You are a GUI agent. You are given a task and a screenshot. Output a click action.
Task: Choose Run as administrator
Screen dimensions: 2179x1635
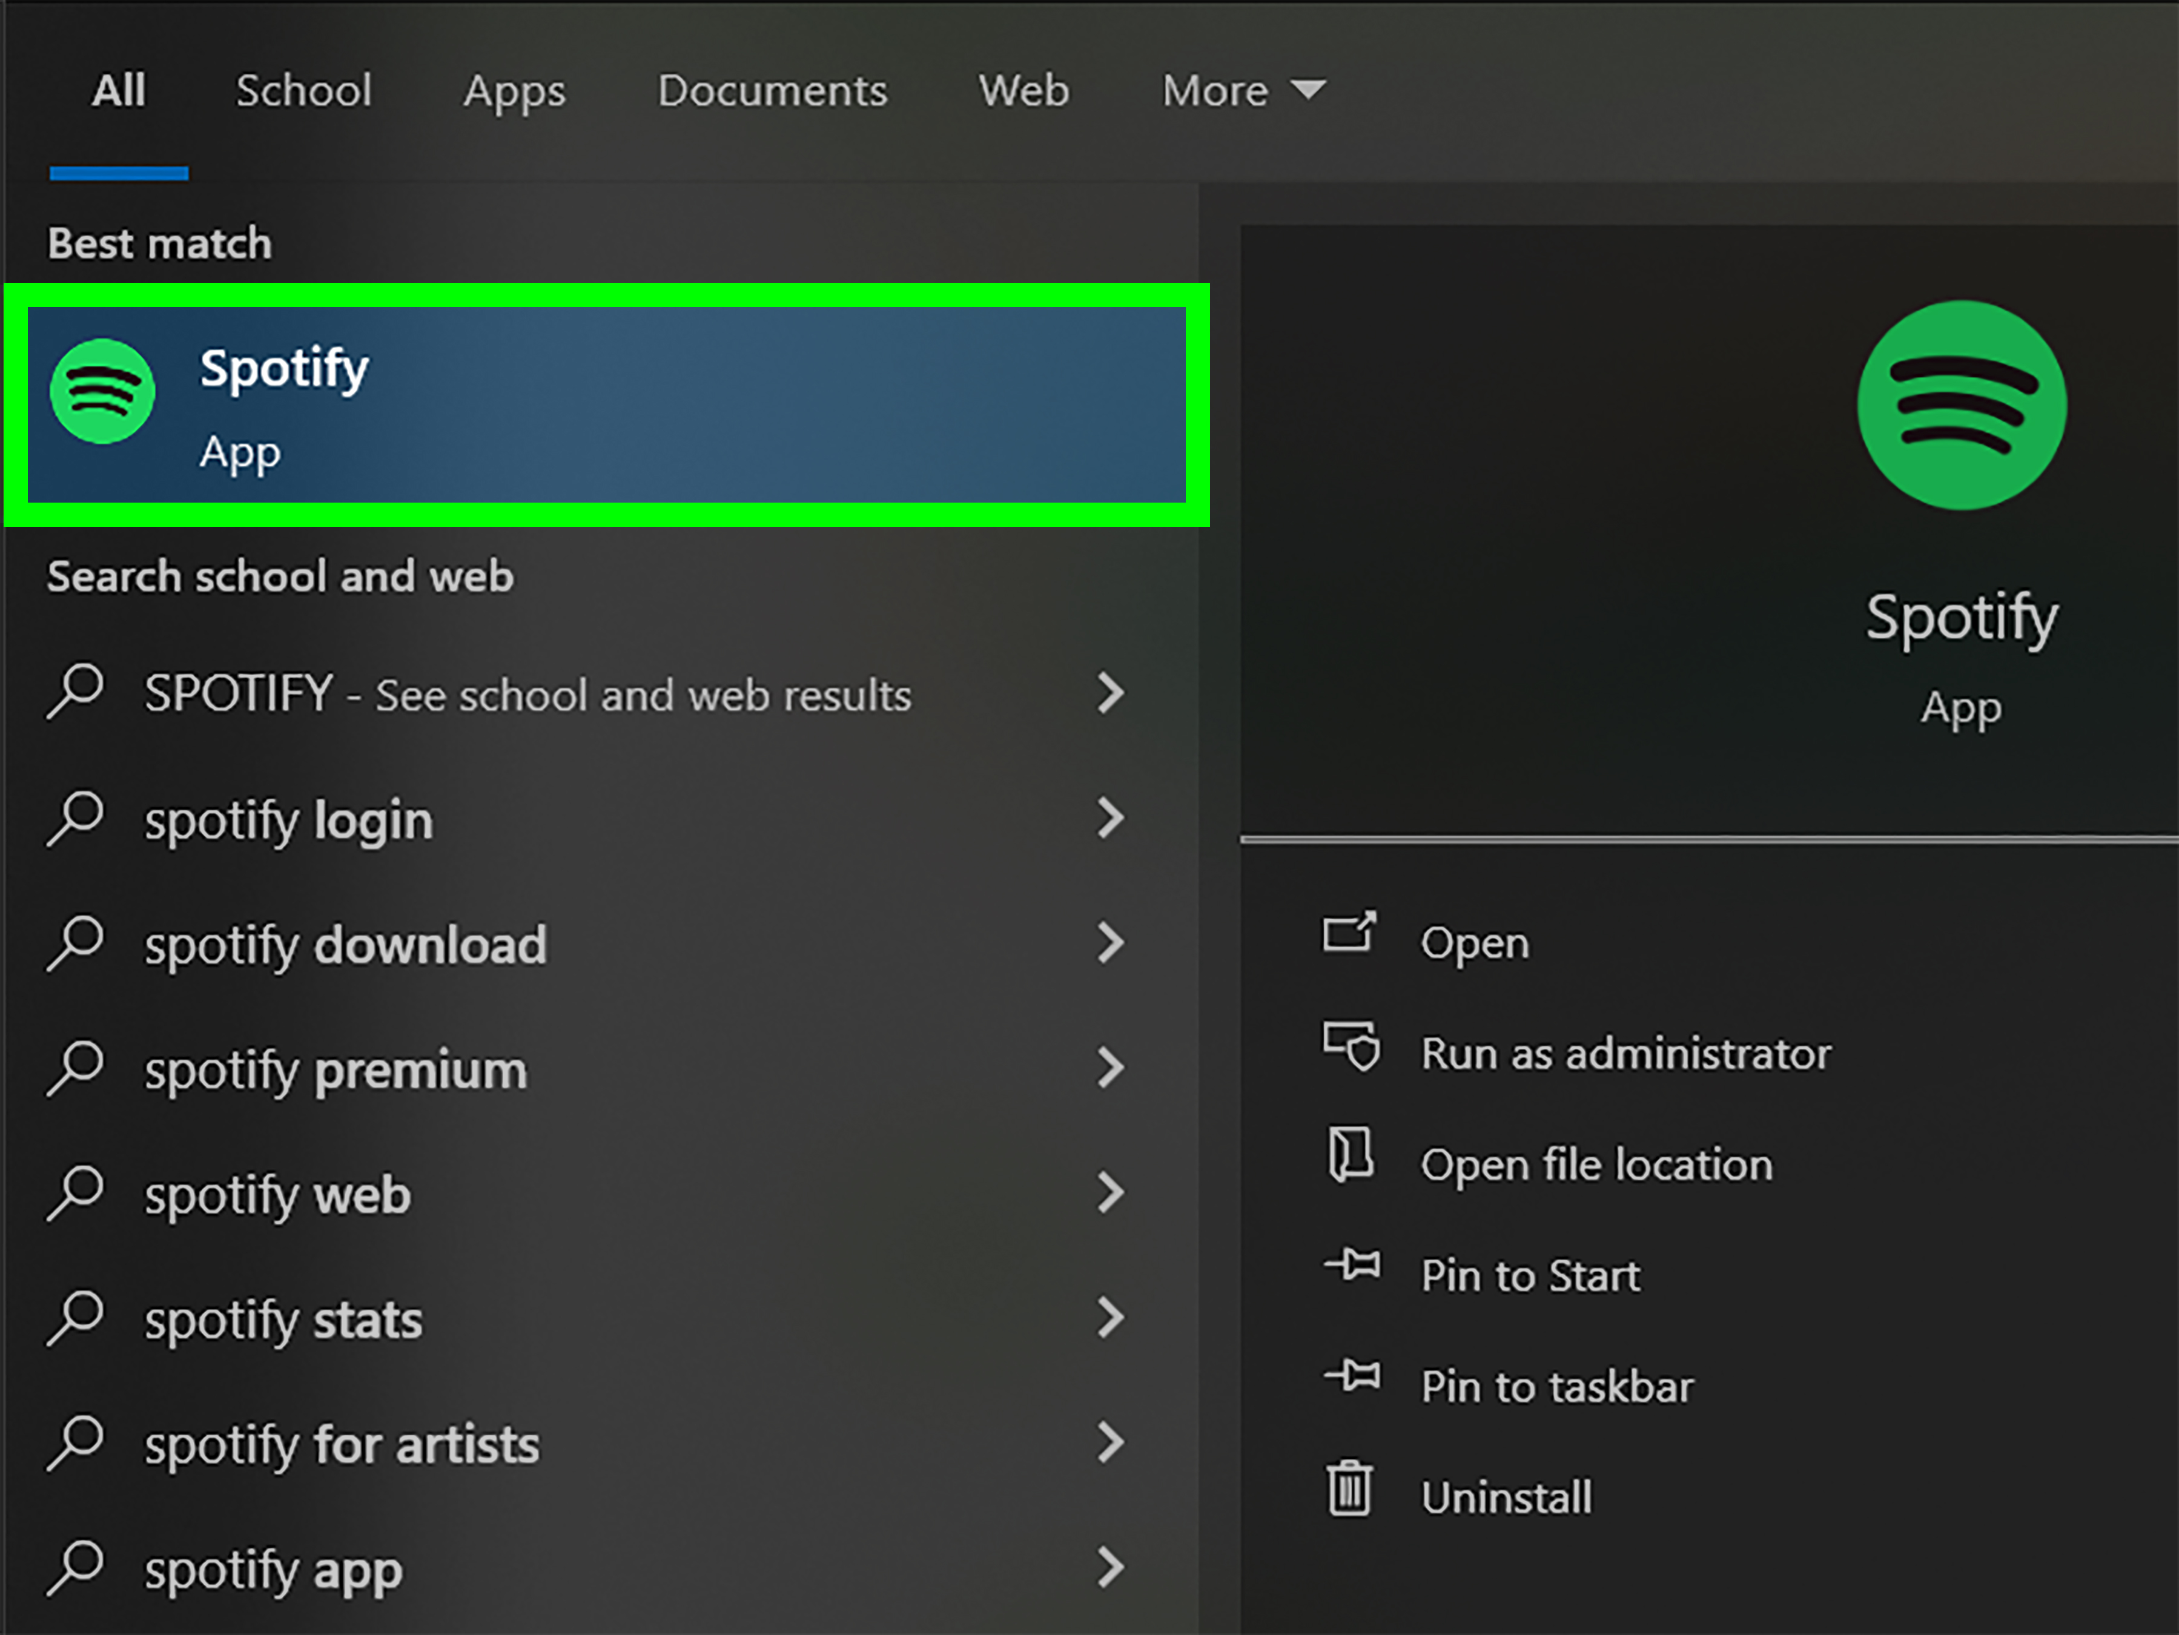1626,1054
